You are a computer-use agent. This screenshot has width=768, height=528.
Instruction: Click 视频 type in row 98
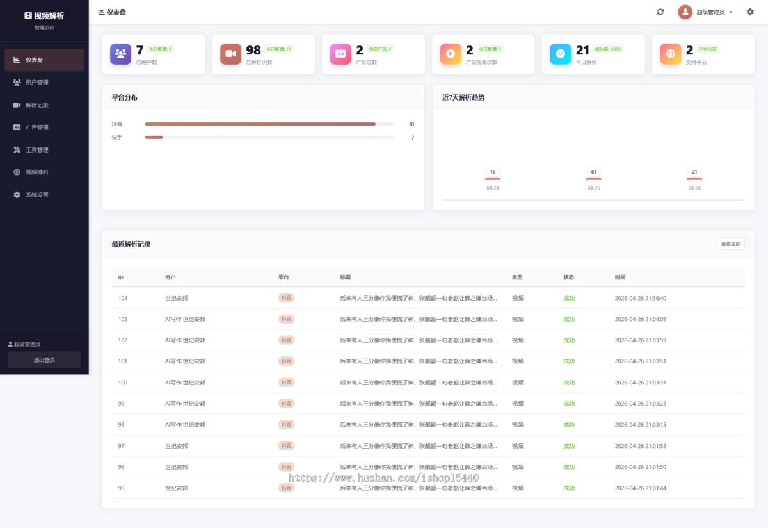tap(518, 425)
